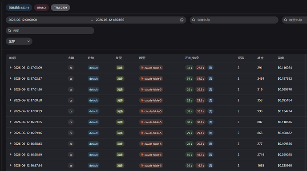Click the default tag in 16:59:16 row
Viewport: 307px width, 171px height.
click(93, 133)
